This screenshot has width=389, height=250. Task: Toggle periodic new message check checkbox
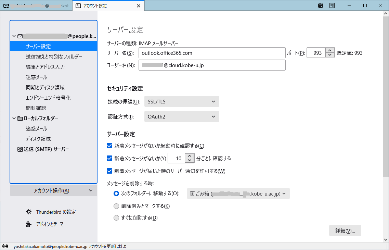pyautogui.click(x=109, y=158)
